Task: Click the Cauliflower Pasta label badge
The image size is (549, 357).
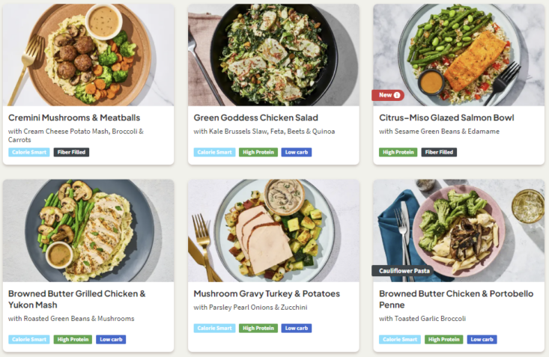Action: 403,271
